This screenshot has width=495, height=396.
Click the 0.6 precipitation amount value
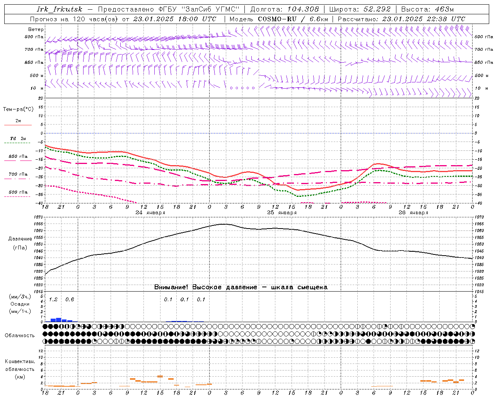click(70, 300)
